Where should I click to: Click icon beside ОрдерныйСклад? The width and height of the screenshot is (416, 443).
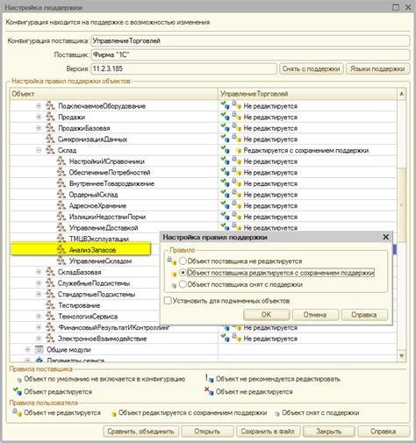pos(61,195)
